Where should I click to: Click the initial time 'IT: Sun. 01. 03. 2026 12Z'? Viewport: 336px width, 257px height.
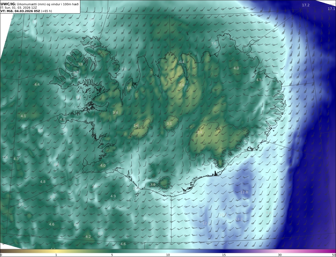pyautogui.click(x=19, y=8)
